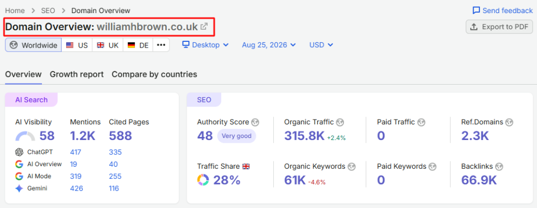The height and width of the screenshot is (208, 537).
Task: Select the Worldwide database toggle
Action: point(34,45)
